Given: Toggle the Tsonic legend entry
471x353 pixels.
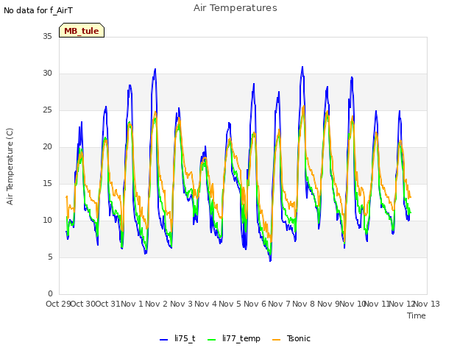Looking at the screenshot, I should click(291, 338).
